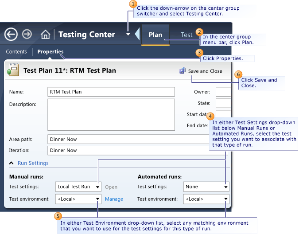
Task: Open the Properties sub-tab
Action: 50,52
